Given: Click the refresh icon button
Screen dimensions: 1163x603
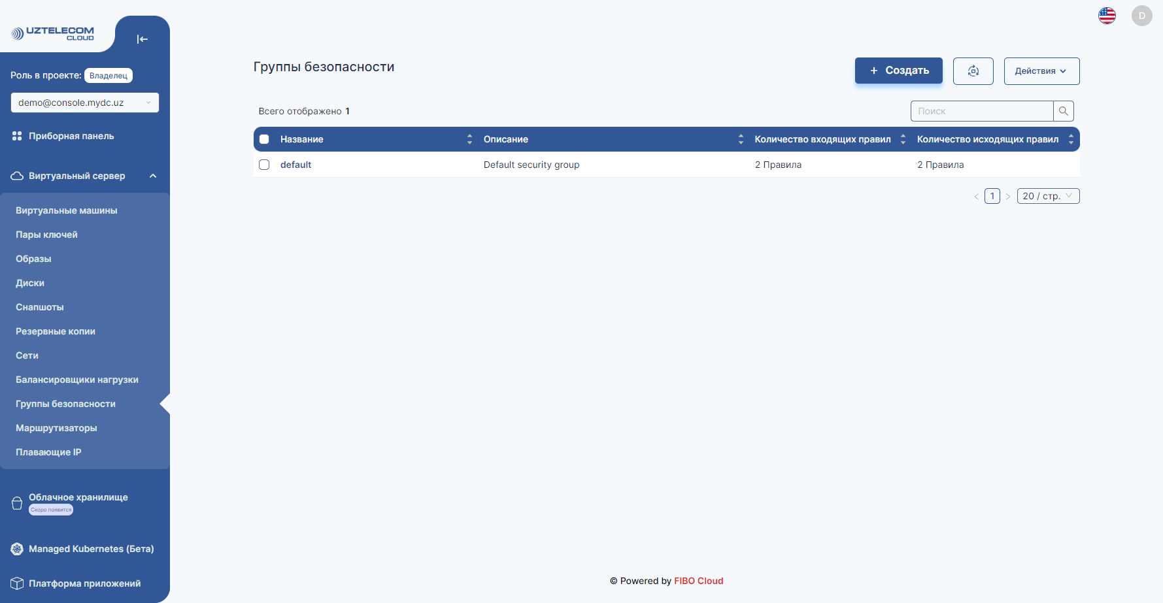Looking at the screenshot, I should [x=973, y=71].
